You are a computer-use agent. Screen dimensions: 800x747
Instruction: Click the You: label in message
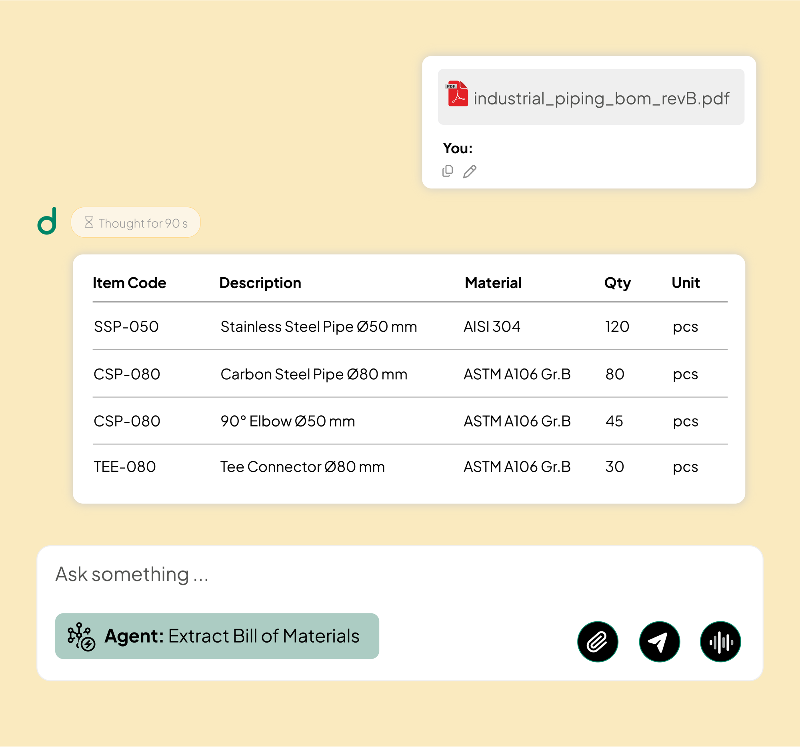click(458, 148)
